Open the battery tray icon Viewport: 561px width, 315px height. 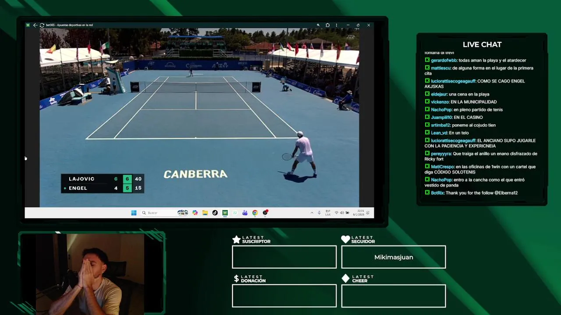[x=348, y=213]
